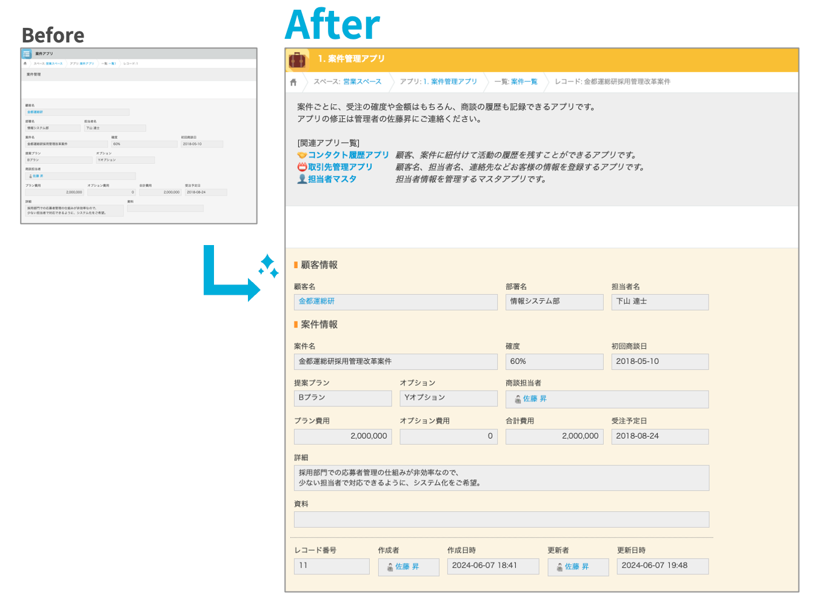Viewport: 822px width, 609px height.
Task: Click the handshake icon beside コンタクト履歴アプリ
Action: point(302,155)
